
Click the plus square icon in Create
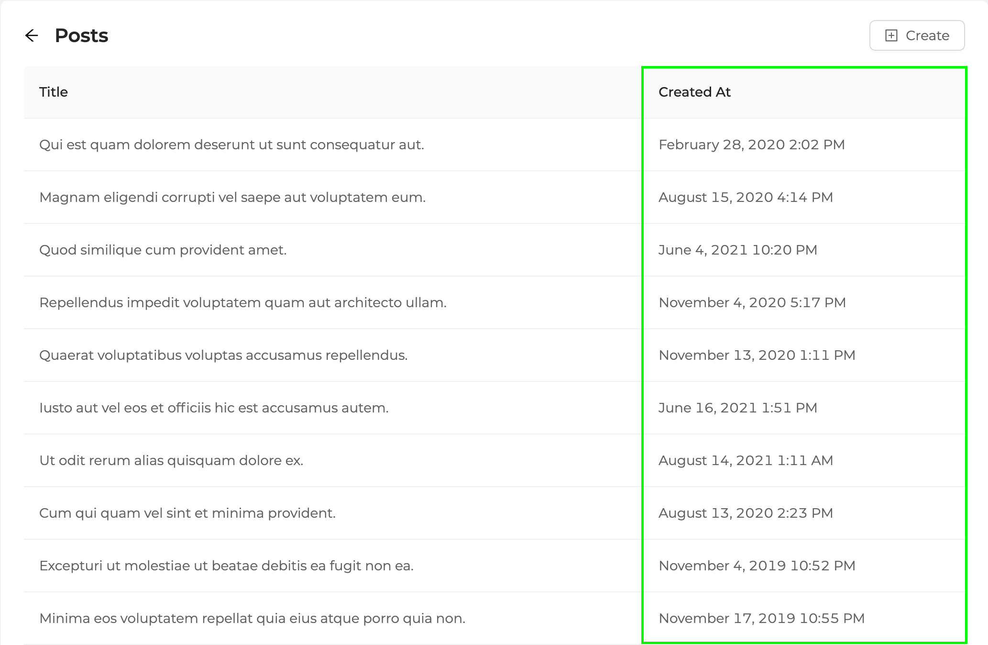pyautogui.click(x=891, y=35)
